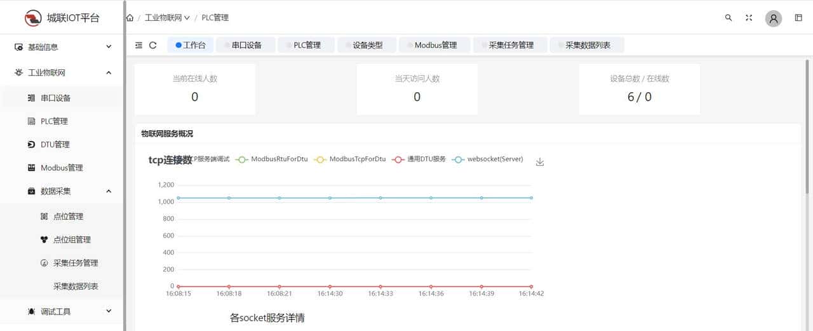The image size is (813, 331).
Task: Toggle websocket(Server) series in chart legend
Action: (x=487, y=159)
